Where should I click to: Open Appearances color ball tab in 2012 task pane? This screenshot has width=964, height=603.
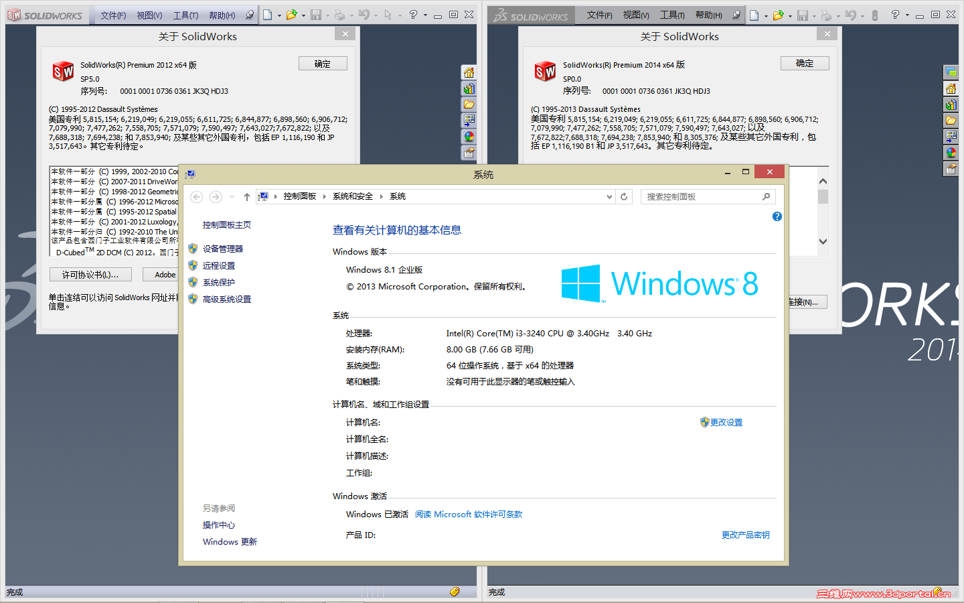click(x=469, y=137)
